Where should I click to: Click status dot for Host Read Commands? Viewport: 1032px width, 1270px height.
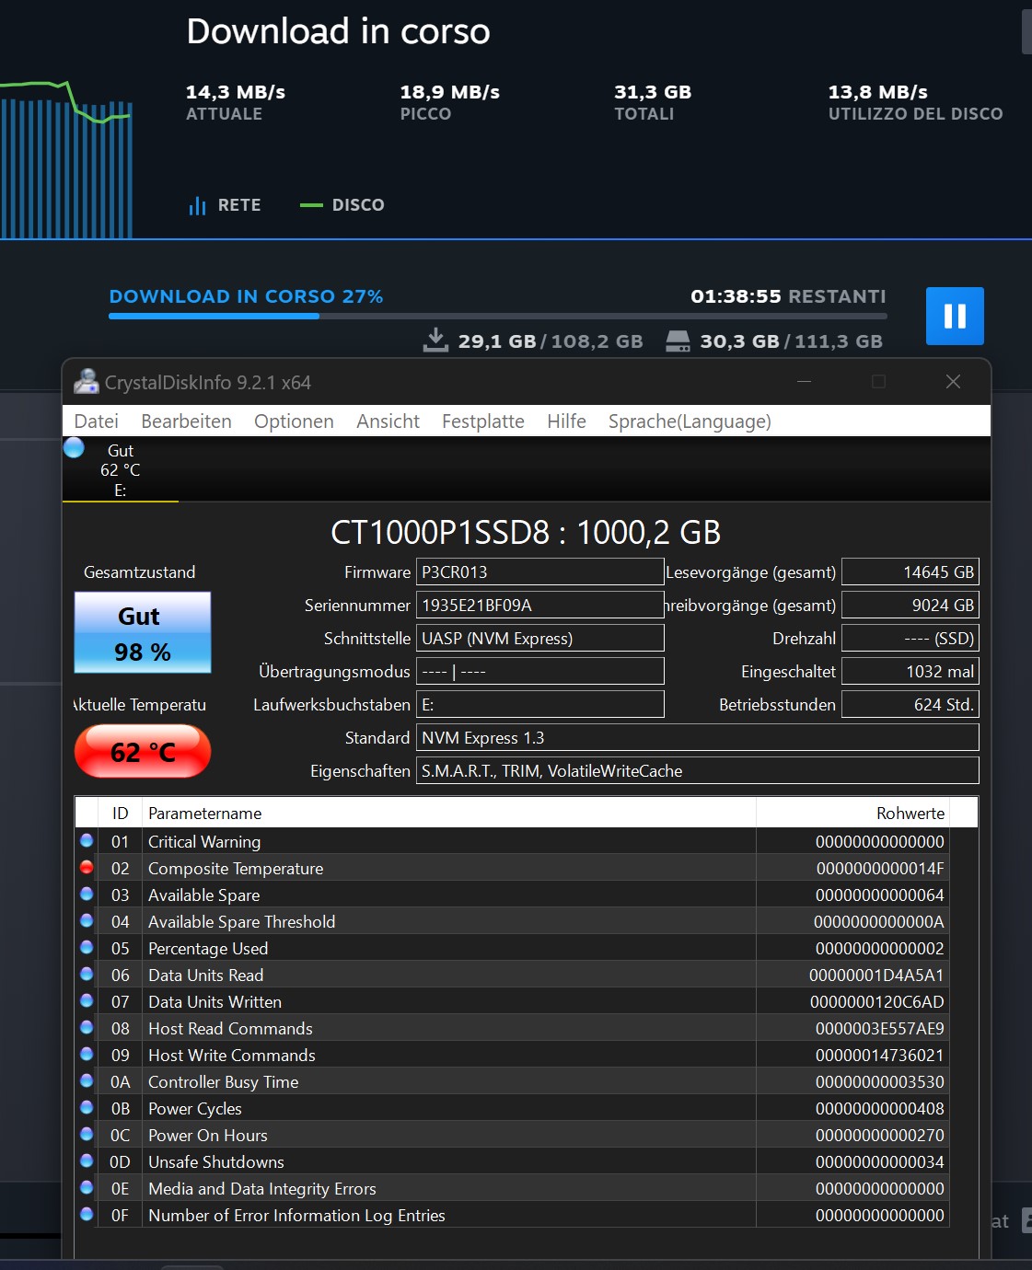87,1027
